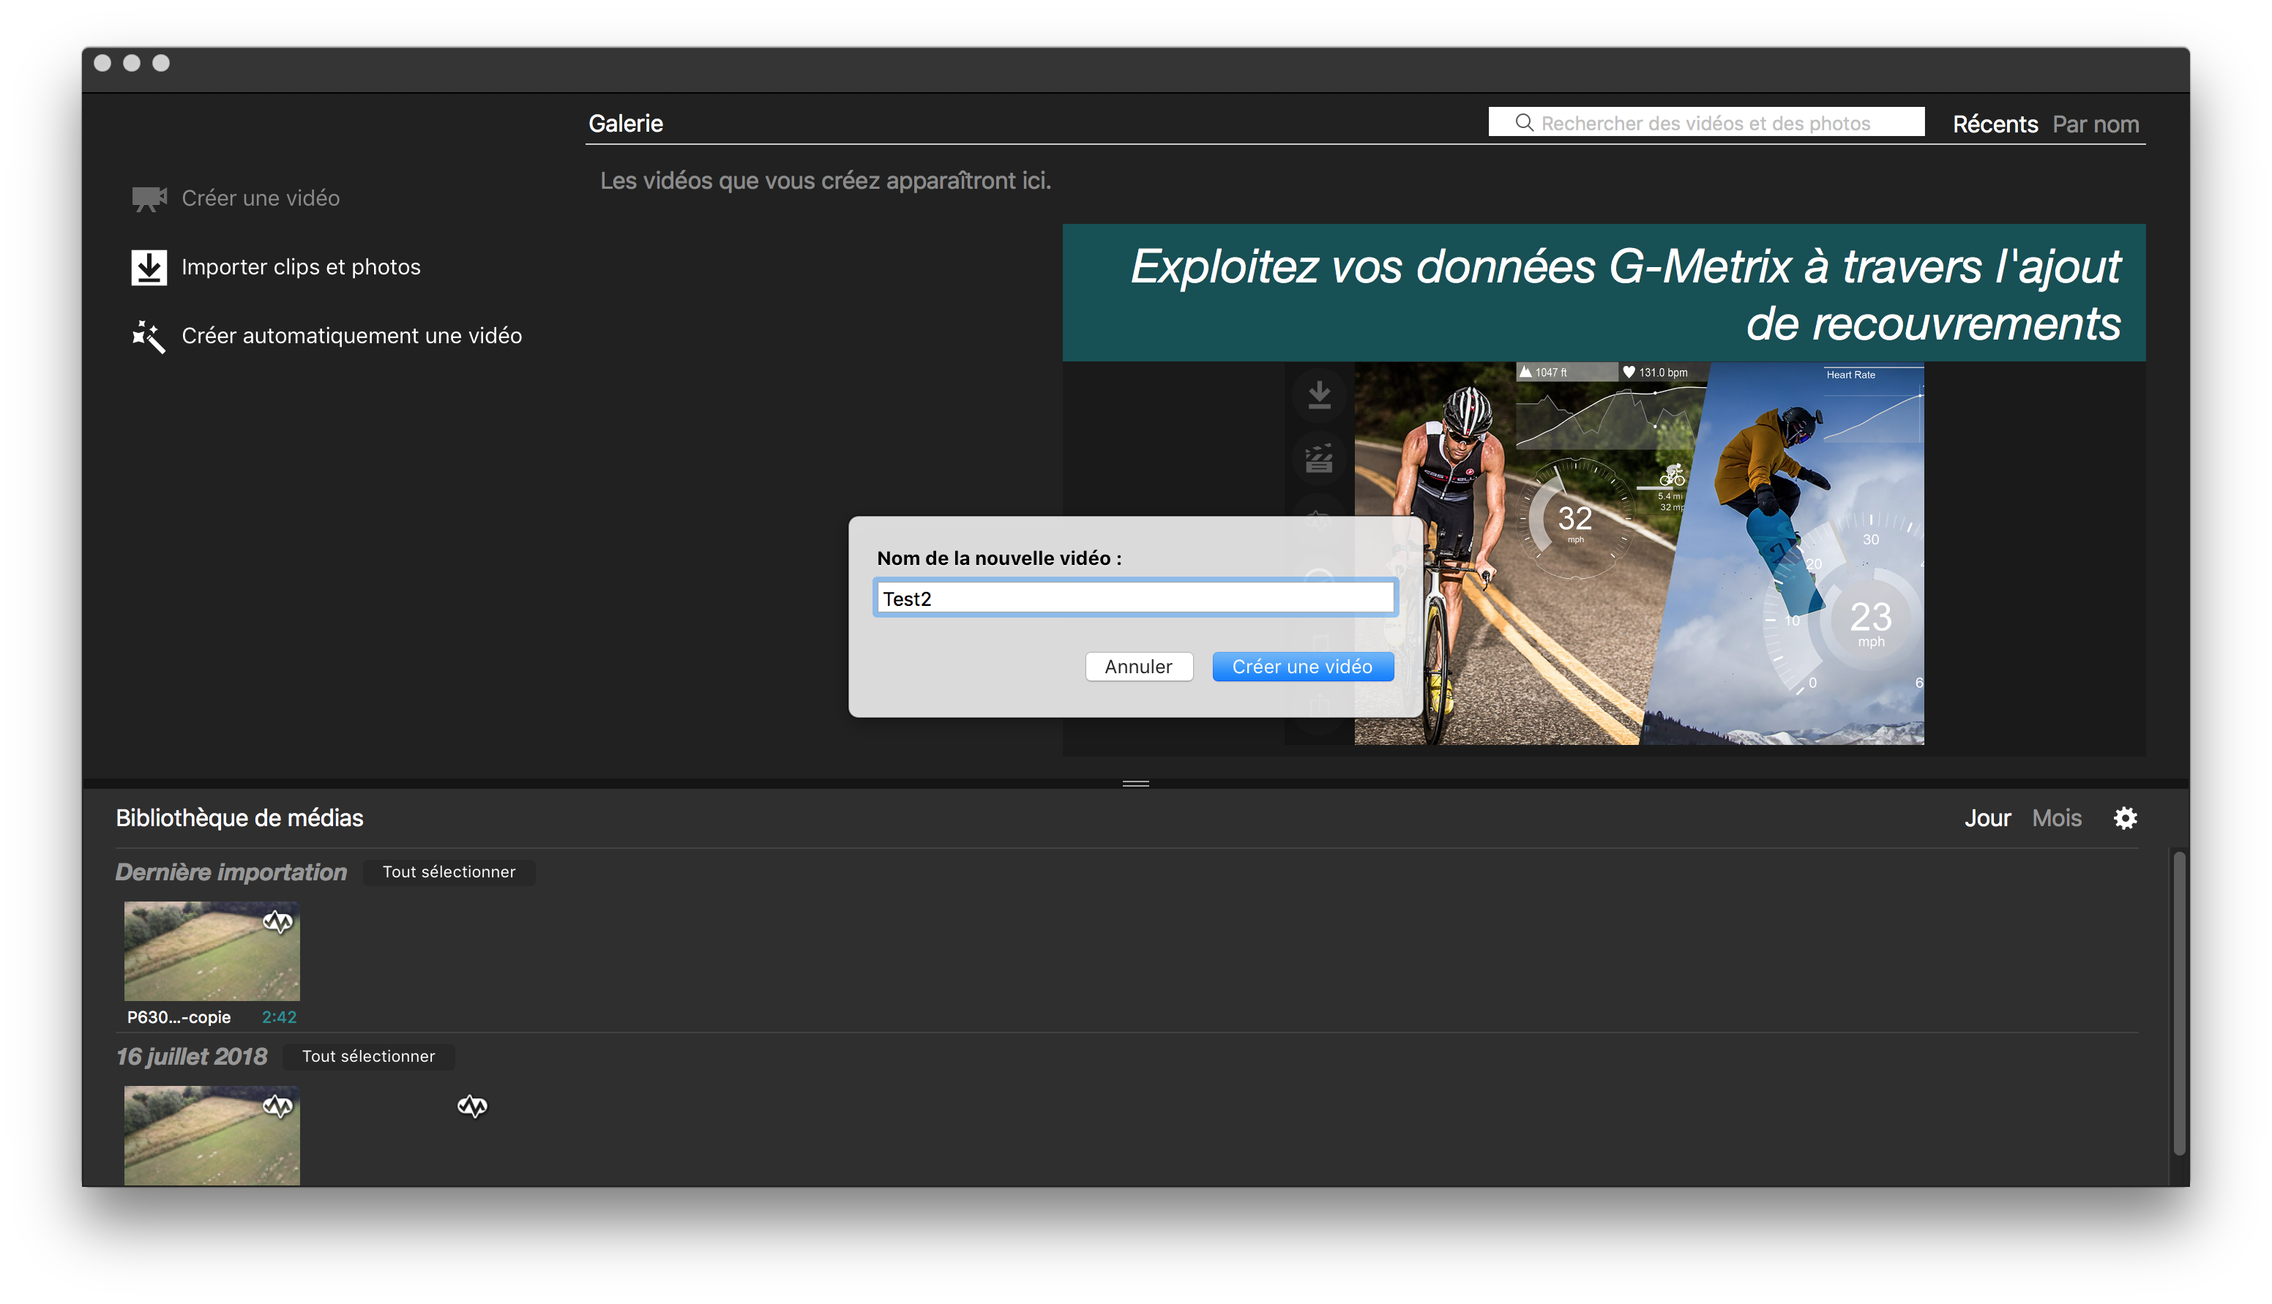This screenshot has height=1304, width=2272.
Task: Select the 16 juillet 2018 clip thumbnail
Action: click(212, 1136)
